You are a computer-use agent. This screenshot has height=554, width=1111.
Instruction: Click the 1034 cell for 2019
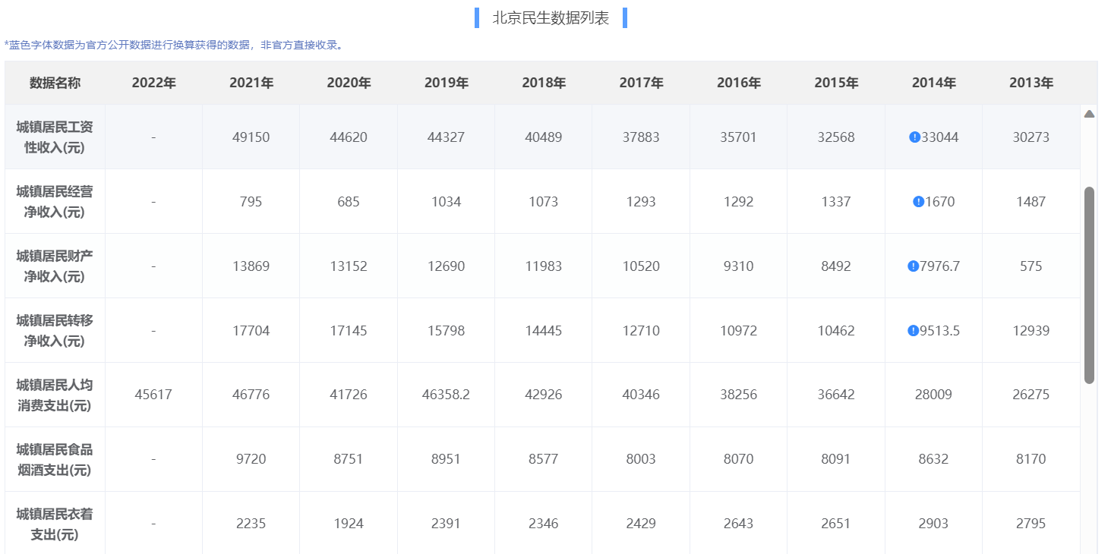point(447,202)
